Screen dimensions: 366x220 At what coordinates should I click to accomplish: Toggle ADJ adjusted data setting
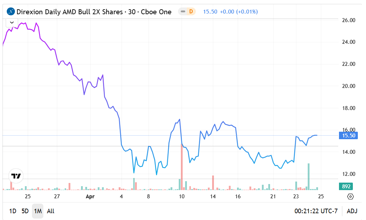tap(352, 211)
